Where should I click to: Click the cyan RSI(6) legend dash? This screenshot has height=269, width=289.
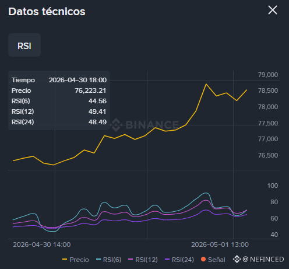98,259
